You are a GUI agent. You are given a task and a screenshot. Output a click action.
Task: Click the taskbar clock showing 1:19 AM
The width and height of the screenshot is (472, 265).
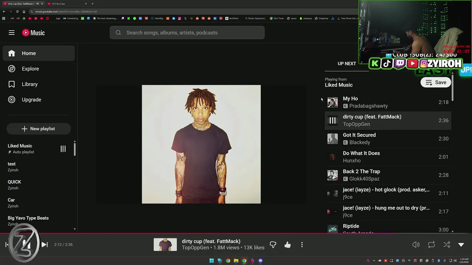tap(464, 261)
